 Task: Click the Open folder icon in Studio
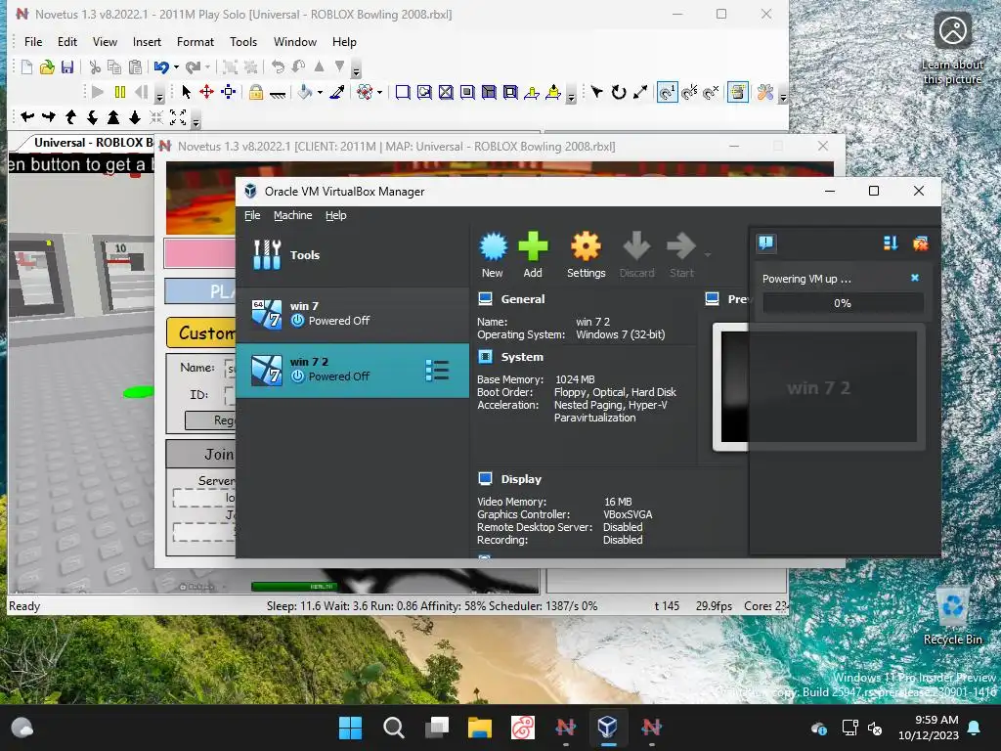(x=47, y=67)
